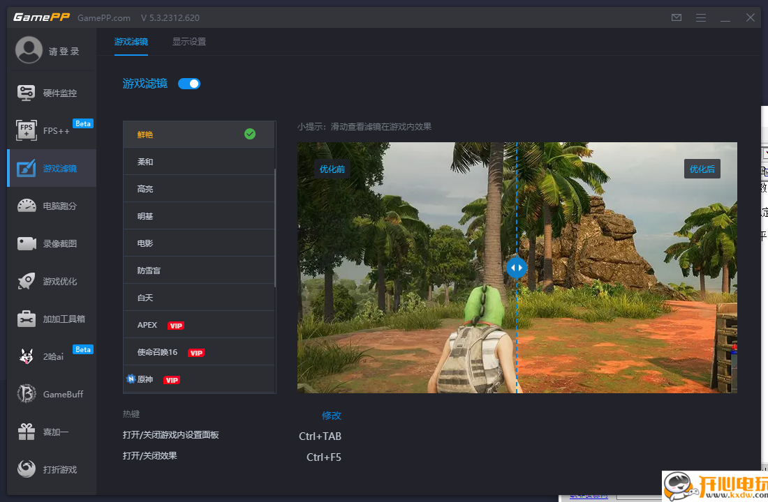Image resolution: width=768 pixels, height=502 pixels.
Task: Select the 高亮 filter preset
Action: coord(199,189)
